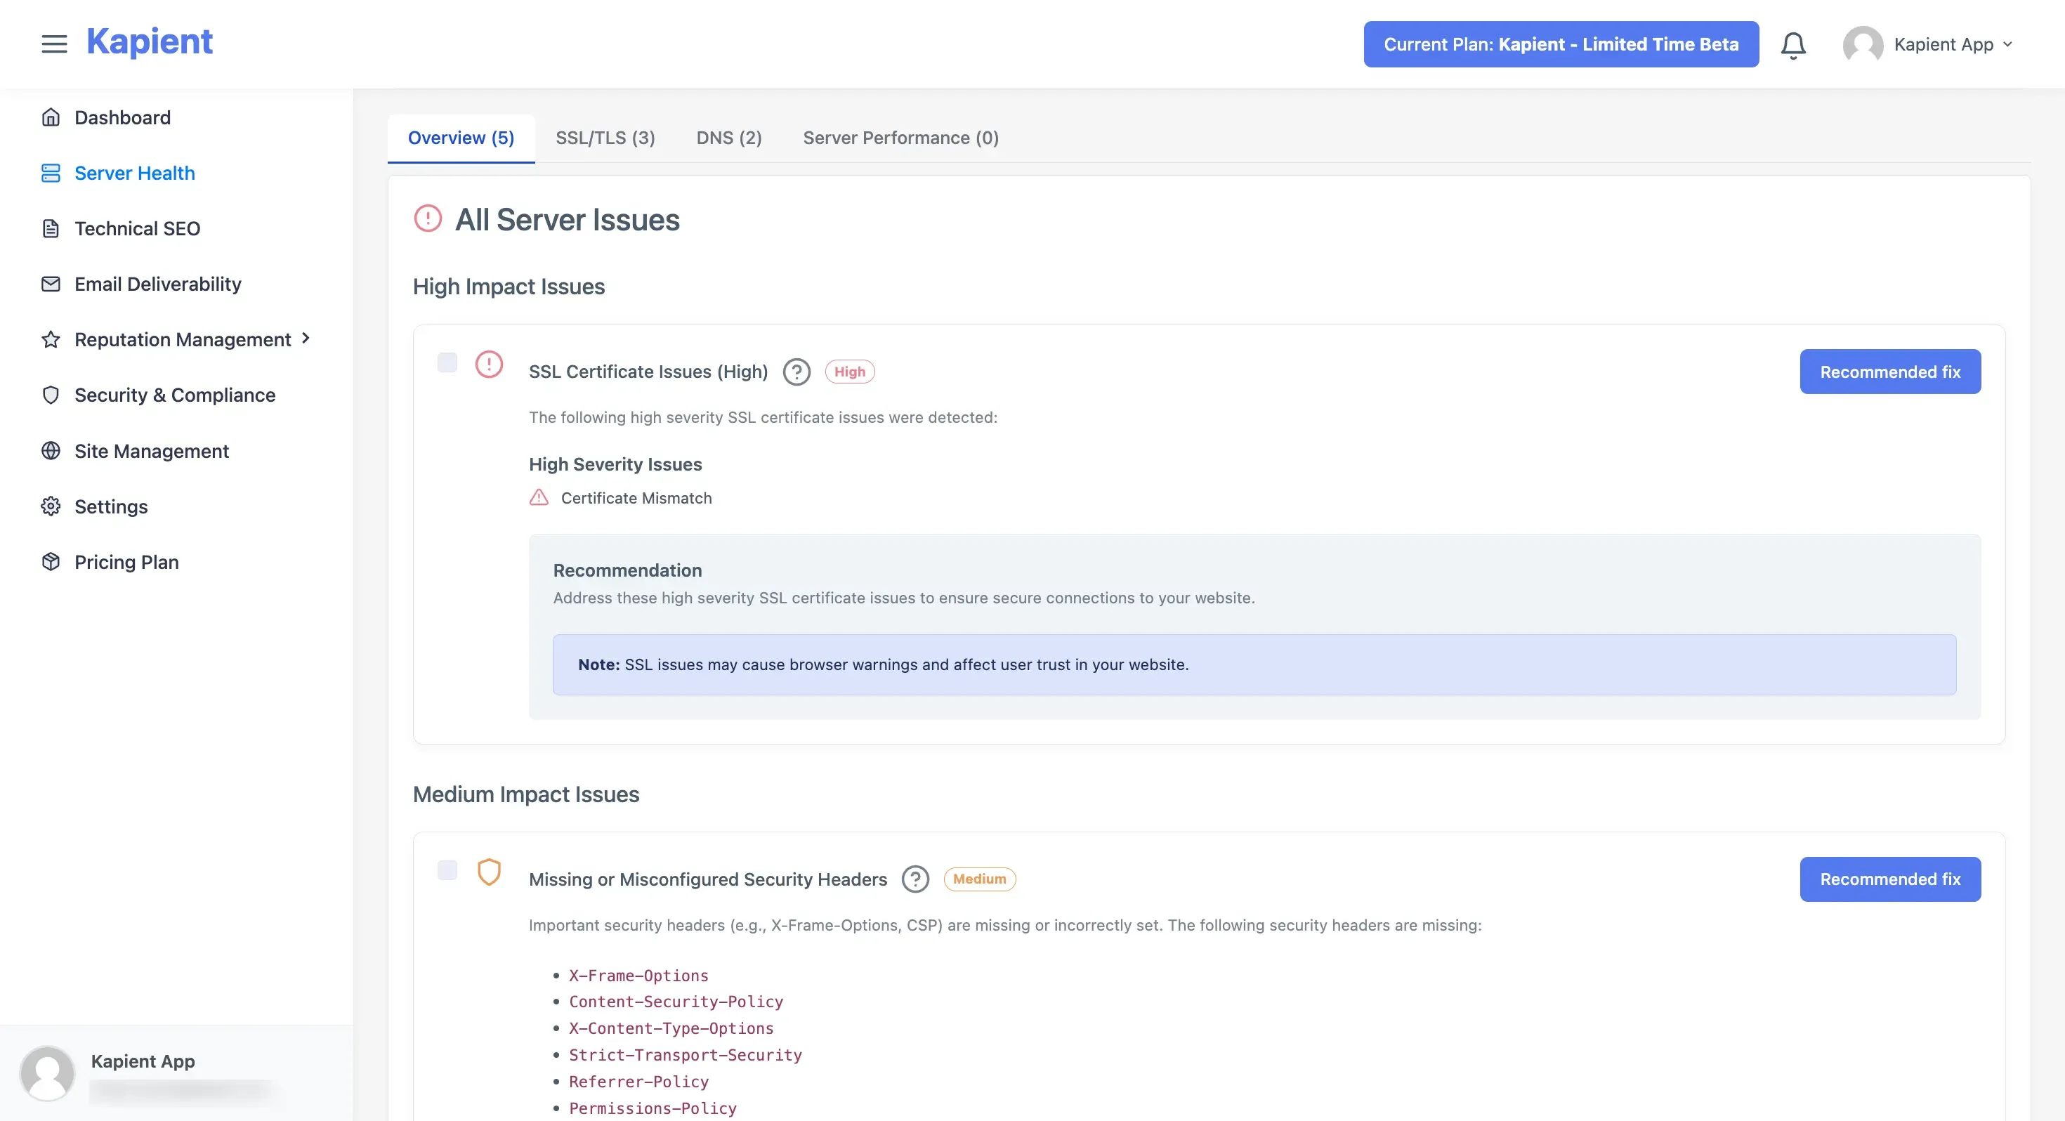Click the Strict-Transport-Security header entry
This screenshot has width=2065, height=1121.
(685, 1055)
